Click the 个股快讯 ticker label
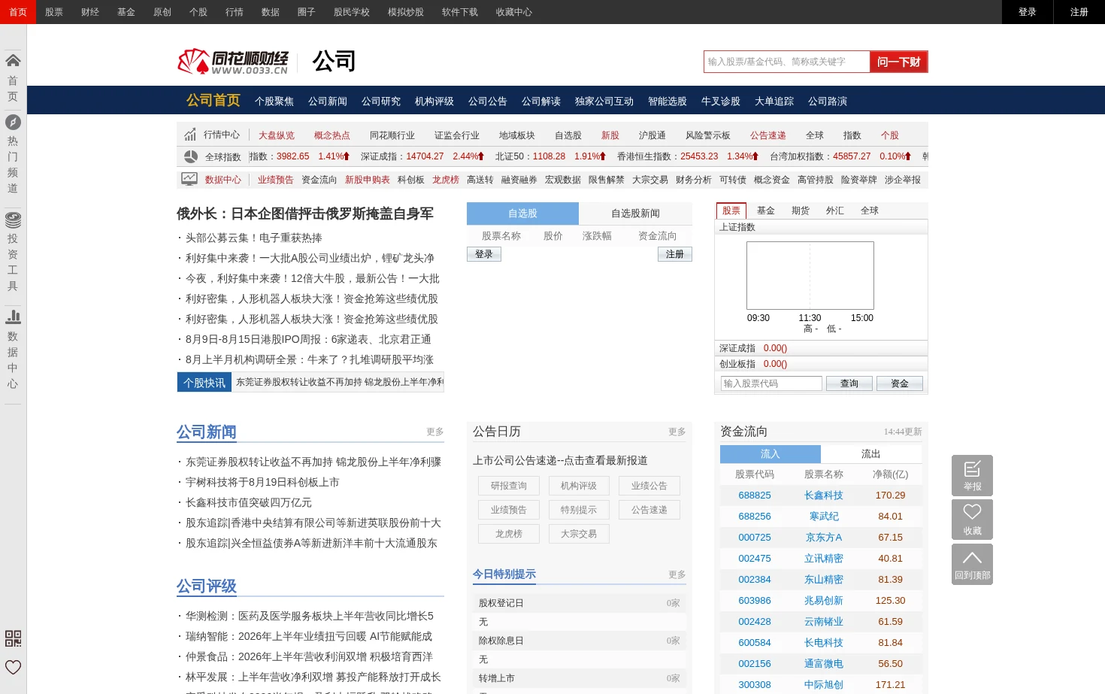This screenshot has width=1105, height=694. [204, 383]
